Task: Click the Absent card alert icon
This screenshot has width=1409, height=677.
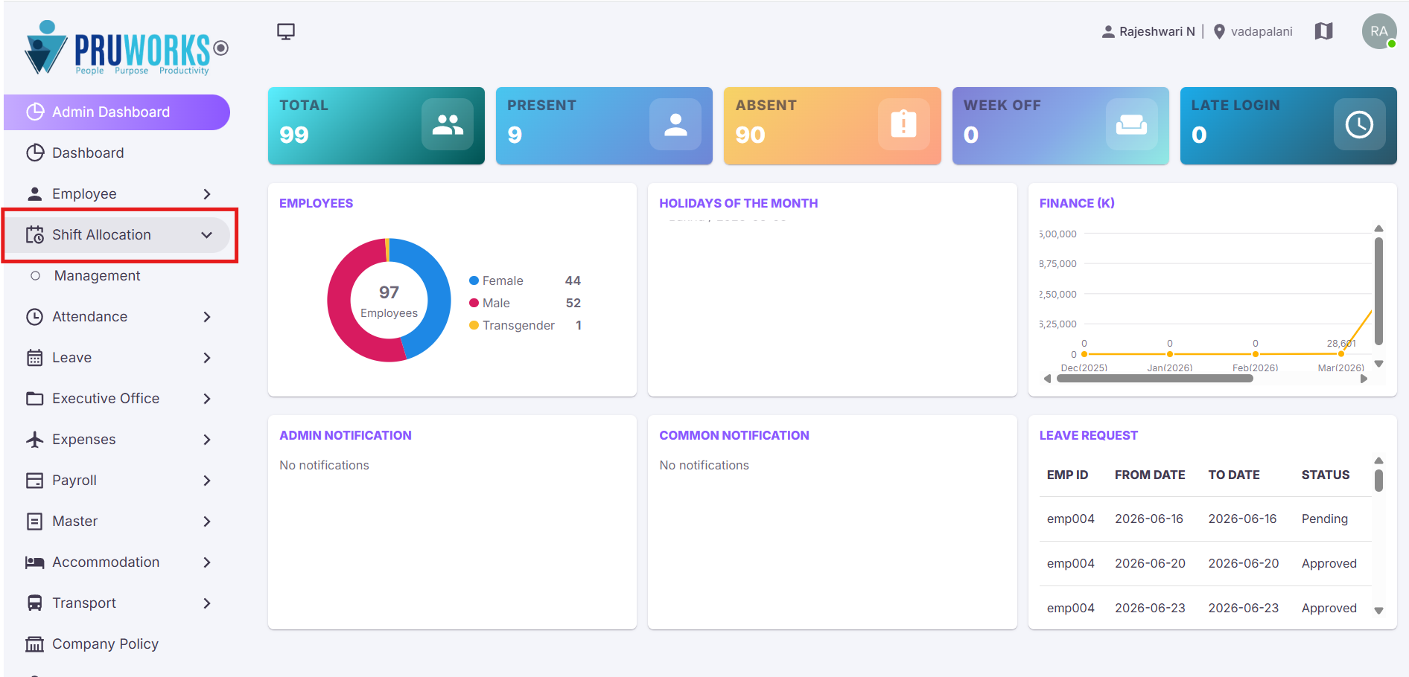Action: tap(903, 124)
